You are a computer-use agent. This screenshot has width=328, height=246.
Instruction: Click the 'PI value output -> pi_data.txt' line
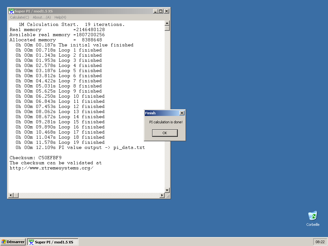point(80,147)
